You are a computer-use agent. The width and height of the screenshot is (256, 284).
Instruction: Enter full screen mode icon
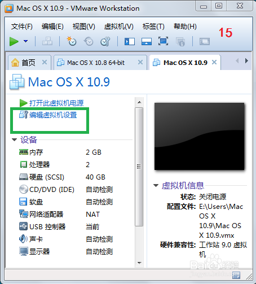163,41
